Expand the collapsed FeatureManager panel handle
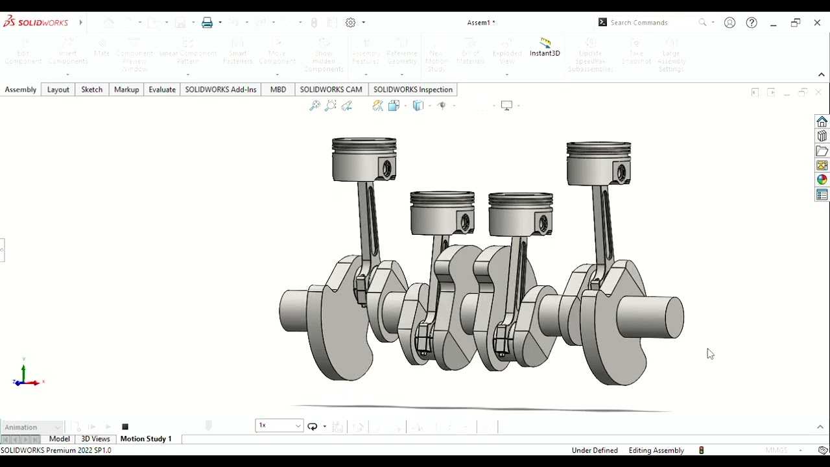The image size is (830, 467). click(x=2, y=250)
